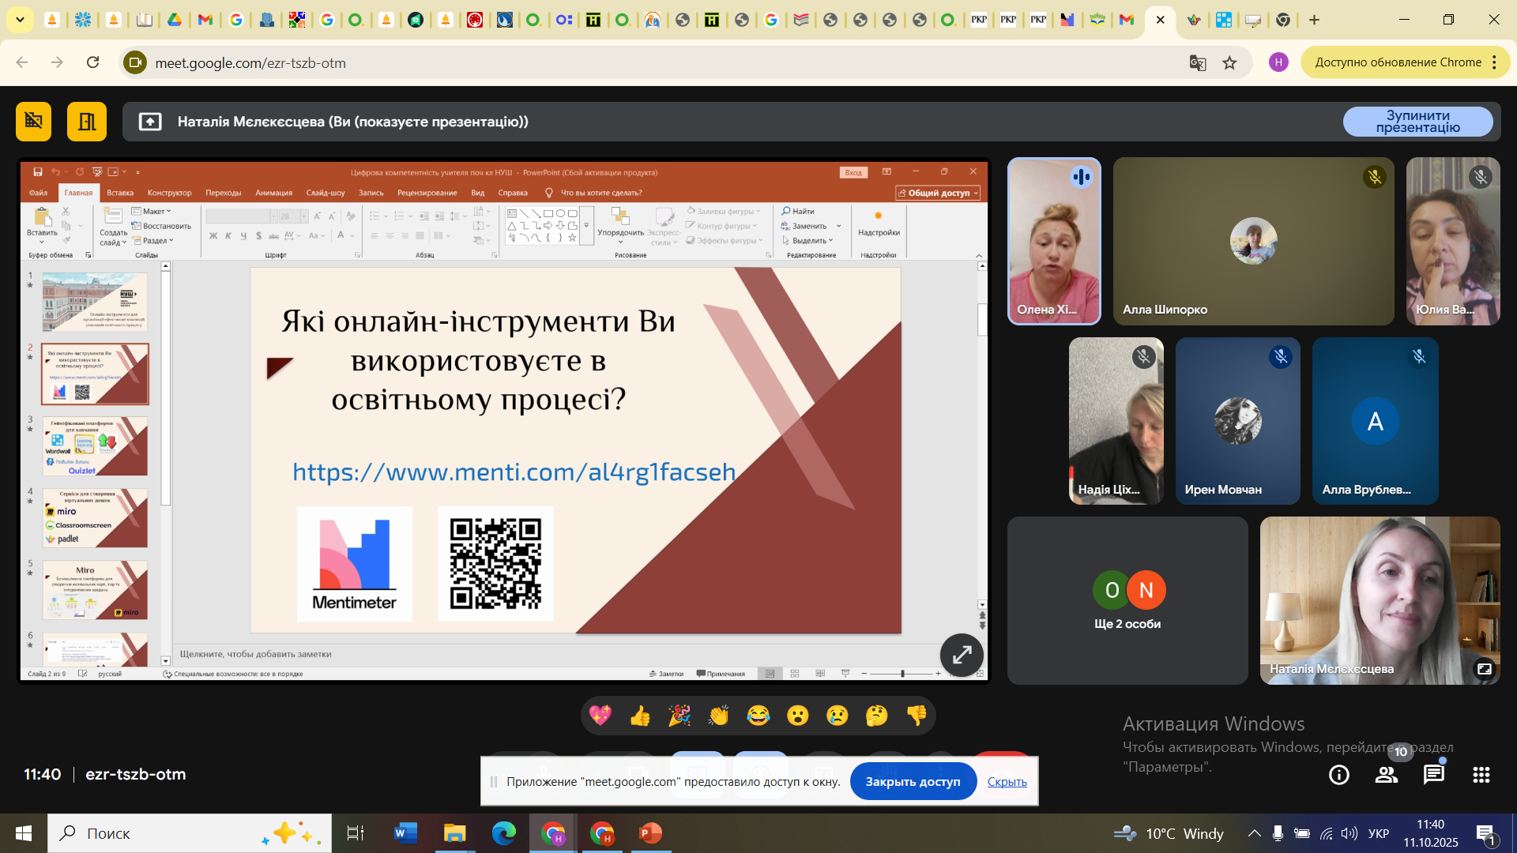This screenshot has height=853, width=1517.
Task: Show the participants list icon
Action: (1386, 775)
